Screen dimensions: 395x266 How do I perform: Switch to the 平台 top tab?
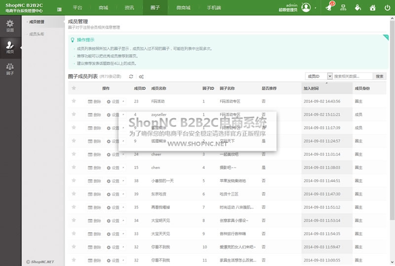[78, 7]
